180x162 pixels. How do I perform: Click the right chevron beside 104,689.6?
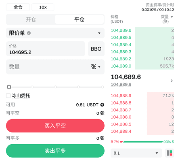click(172, 81)
